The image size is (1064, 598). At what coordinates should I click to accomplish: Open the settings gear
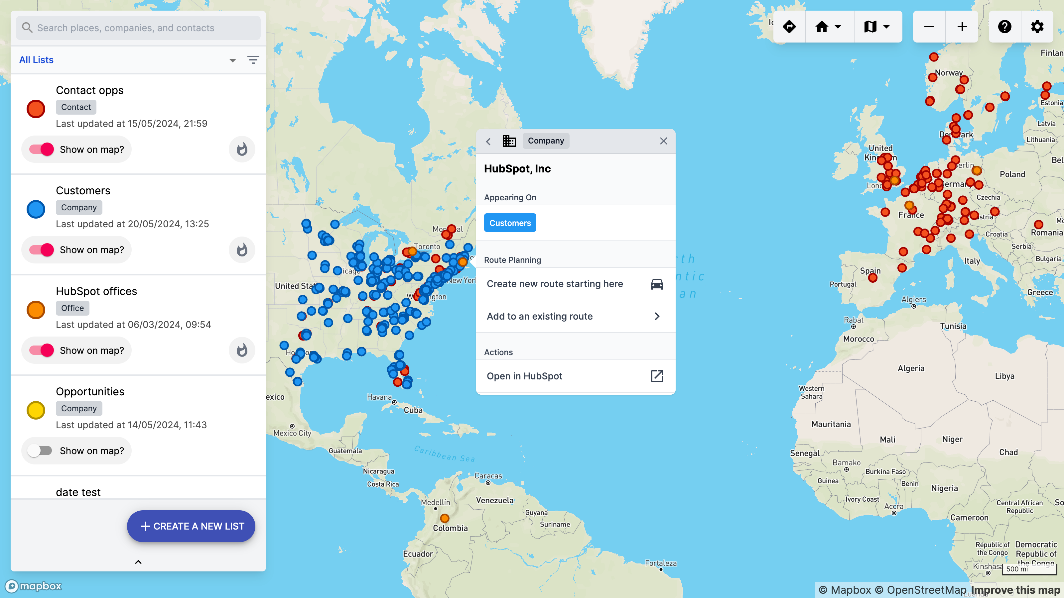(1037, 27)
